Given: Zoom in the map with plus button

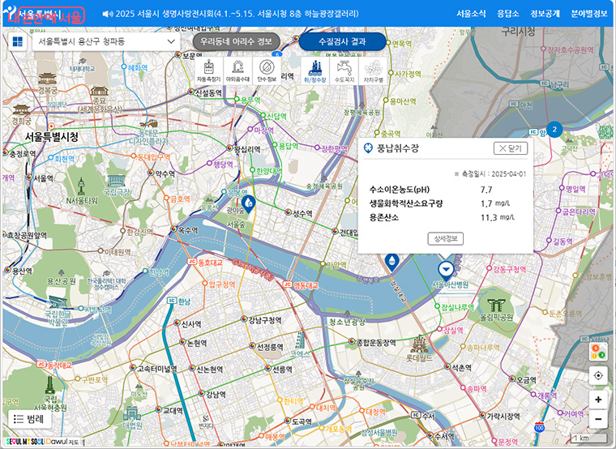Looking at the screenshot, I should coord(598,400).
